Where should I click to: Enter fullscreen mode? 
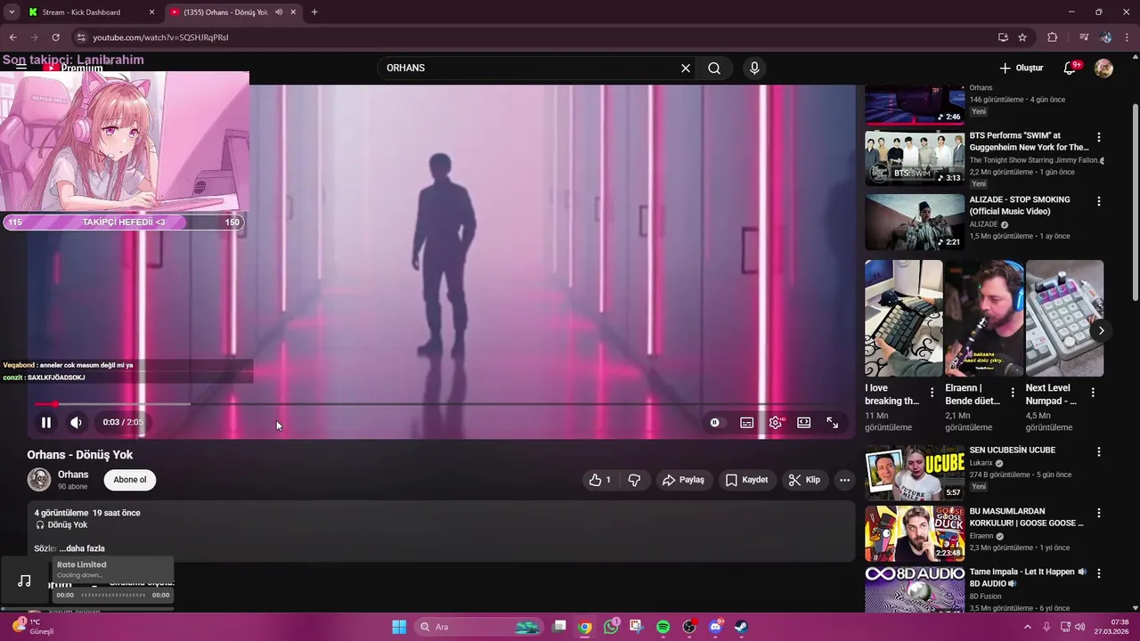833,423
